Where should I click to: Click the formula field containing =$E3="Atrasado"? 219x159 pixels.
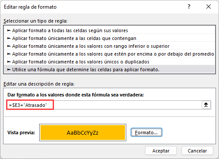point(104,105)
